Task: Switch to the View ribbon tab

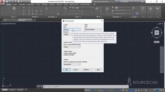Action: [38, 4]
